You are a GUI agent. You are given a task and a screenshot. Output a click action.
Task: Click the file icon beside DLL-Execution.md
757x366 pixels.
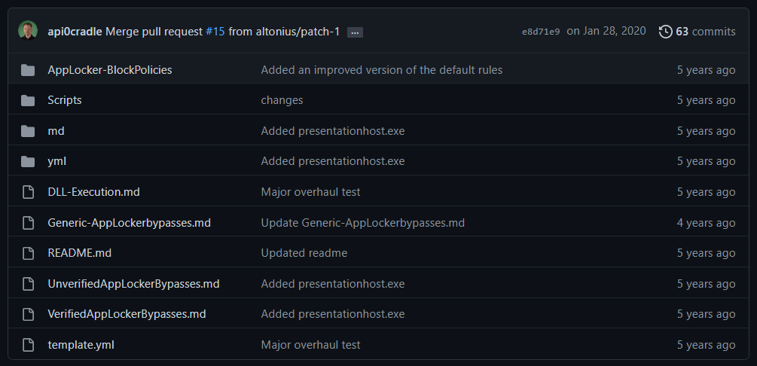28,192
